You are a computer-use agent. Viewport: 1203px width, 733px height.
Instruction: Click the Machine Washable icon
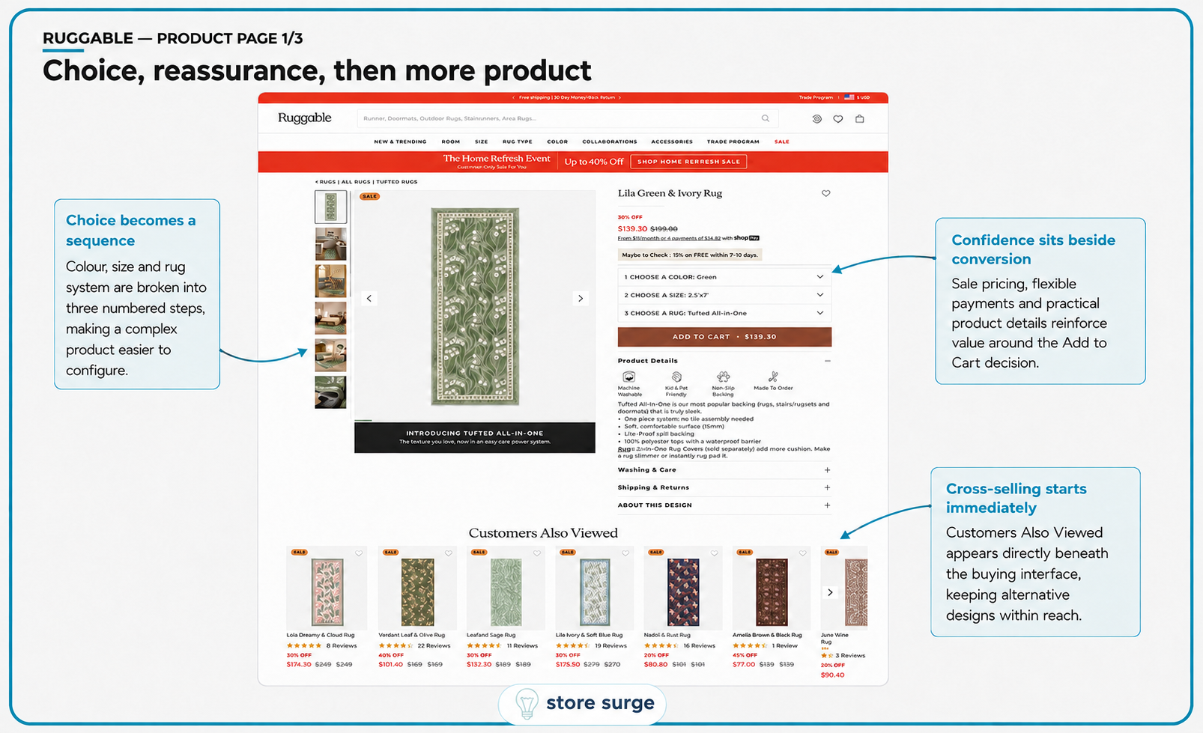click(629, 377)
